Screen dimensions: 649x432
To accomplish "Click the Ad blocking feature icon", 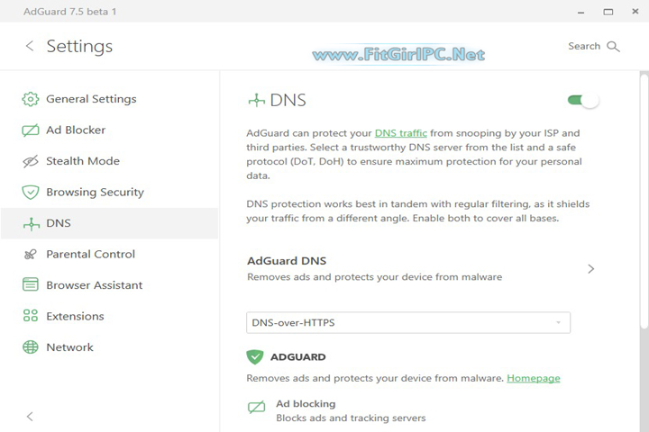I will [x=257, y=408].
